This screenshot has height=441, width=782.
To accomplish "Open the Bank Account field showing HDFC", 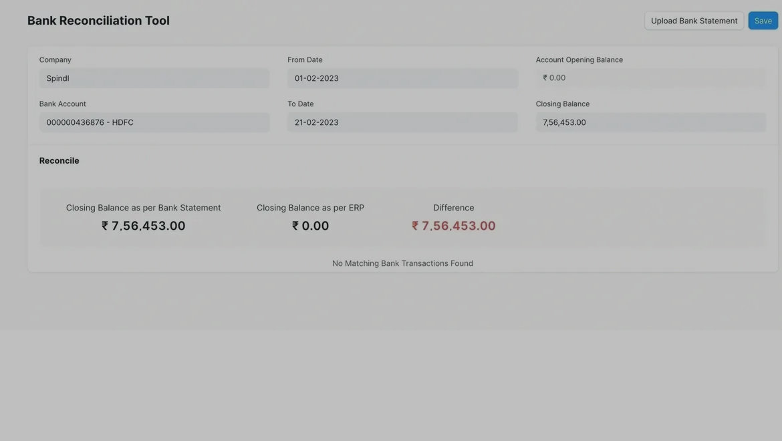I will click(x=154, y=122).
